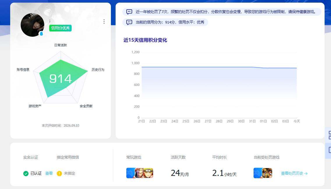
Task: Click the 账号信息 radar label
Action: [23, 70]
